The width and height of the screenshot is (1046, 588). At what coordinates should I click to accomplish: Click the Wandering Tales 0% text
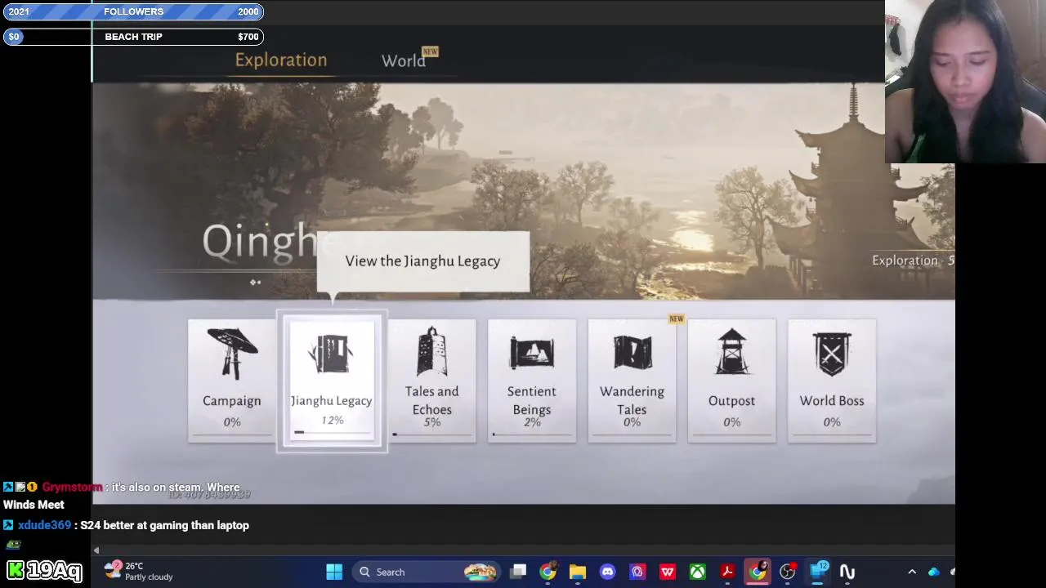(632, 422)
